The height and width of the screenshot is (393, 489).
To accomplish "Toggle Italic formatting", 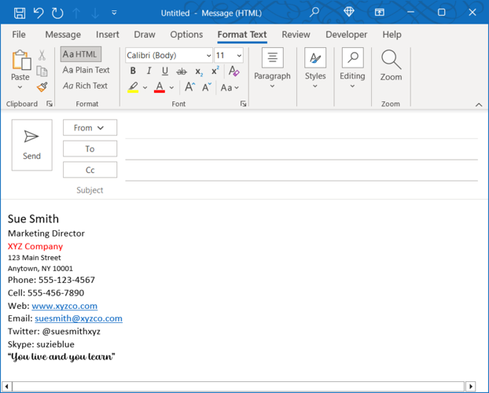I will 149,72.
